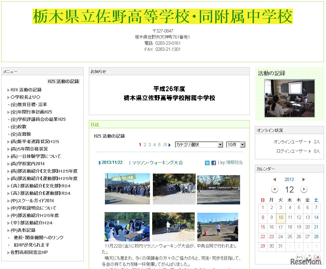Open photo of runner in white shirt
326x269 pixels.
coord(173,227)
